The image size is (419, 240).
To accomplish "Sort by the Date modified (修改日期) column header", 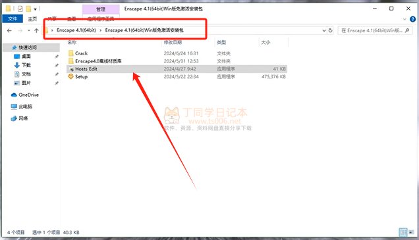I will pyautogui.click(x=173, y=42).
